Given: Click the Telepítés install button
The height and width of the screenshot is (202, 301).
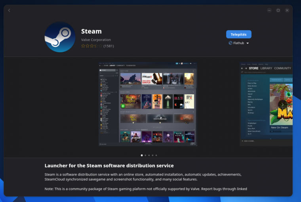Looking at the screenshot, I should (x=238, y=34).
